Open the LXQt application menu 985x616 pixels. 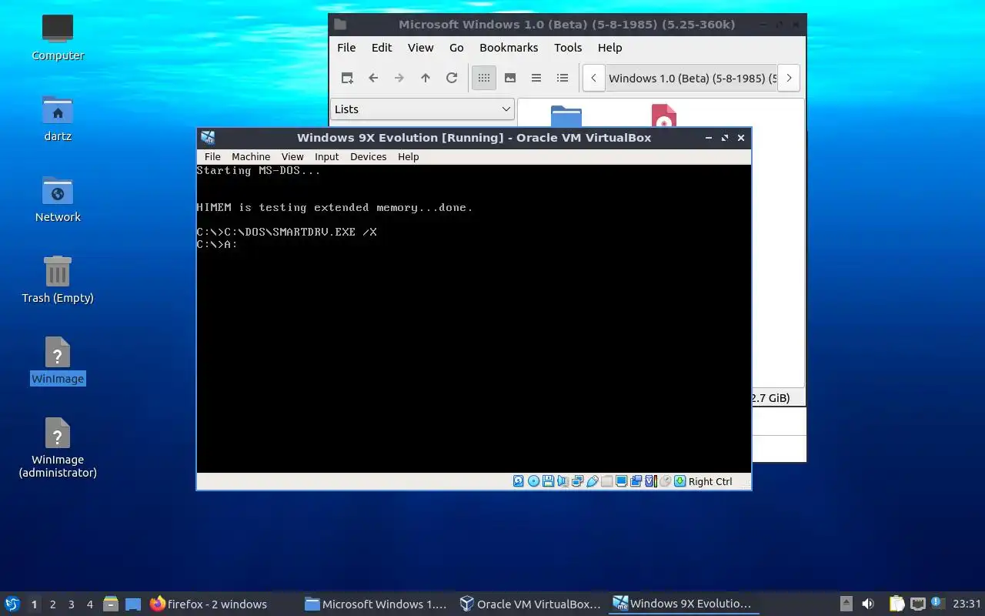pyautogui.click(x=12, y=604)
